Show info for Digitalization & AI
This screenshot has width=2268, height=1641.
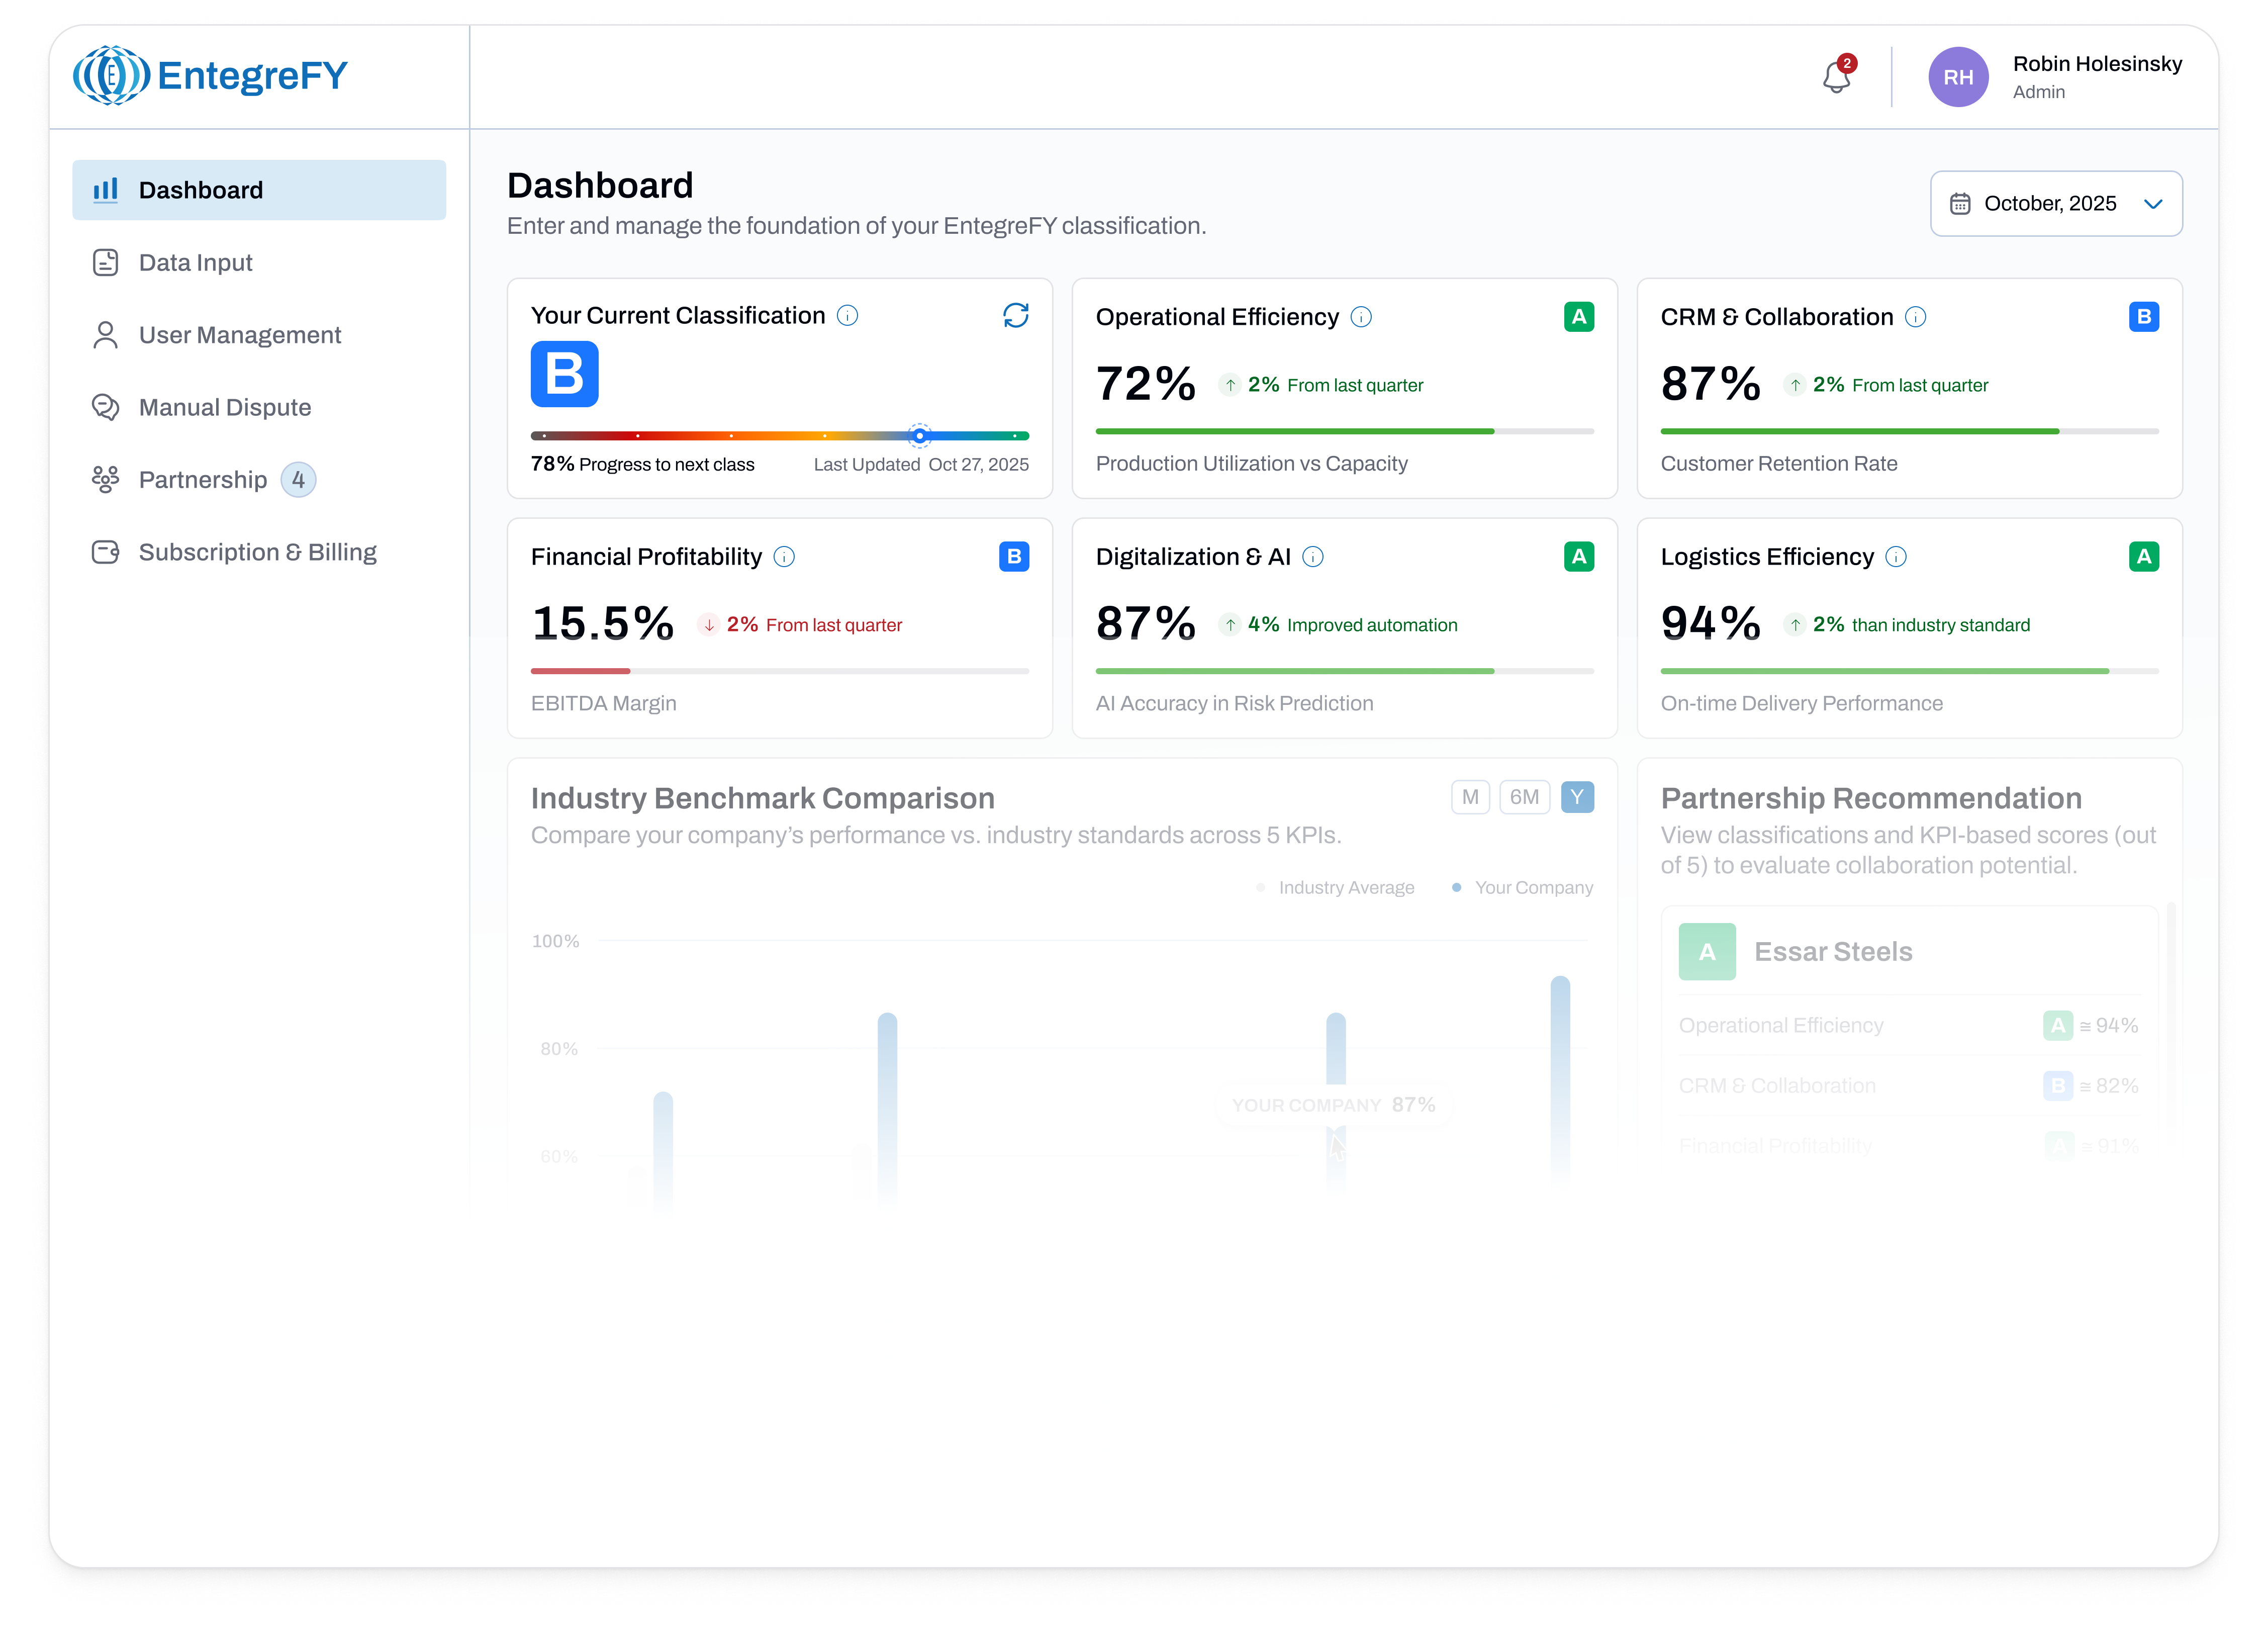[x=1312, y=557]
